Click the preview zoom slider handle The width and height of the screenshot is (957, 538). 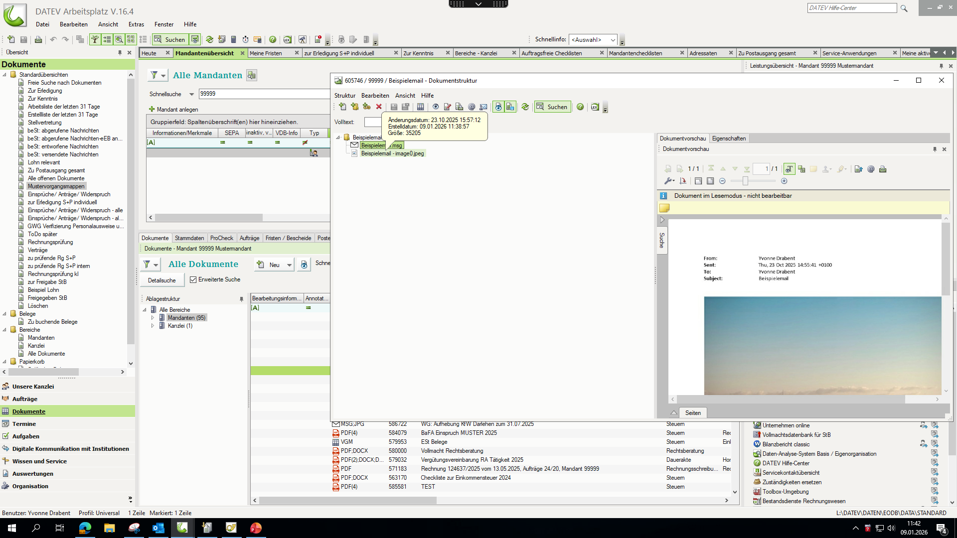click(745, 181)
